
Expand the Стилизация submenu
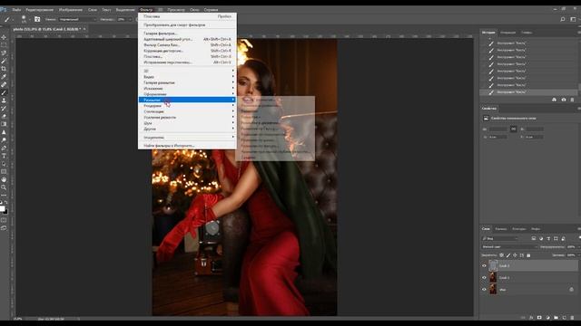pos(187,111)
